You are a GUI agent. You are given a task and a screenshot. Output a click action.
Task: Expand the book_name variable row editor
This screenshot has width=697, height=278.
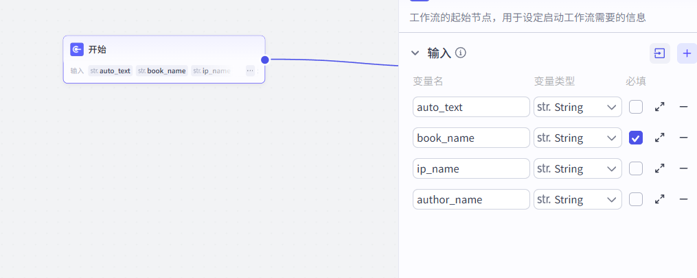(659, 138)
